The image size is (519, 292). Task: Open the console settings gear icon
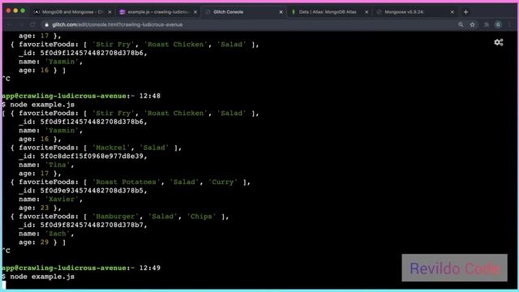click(x=499, y=42)
